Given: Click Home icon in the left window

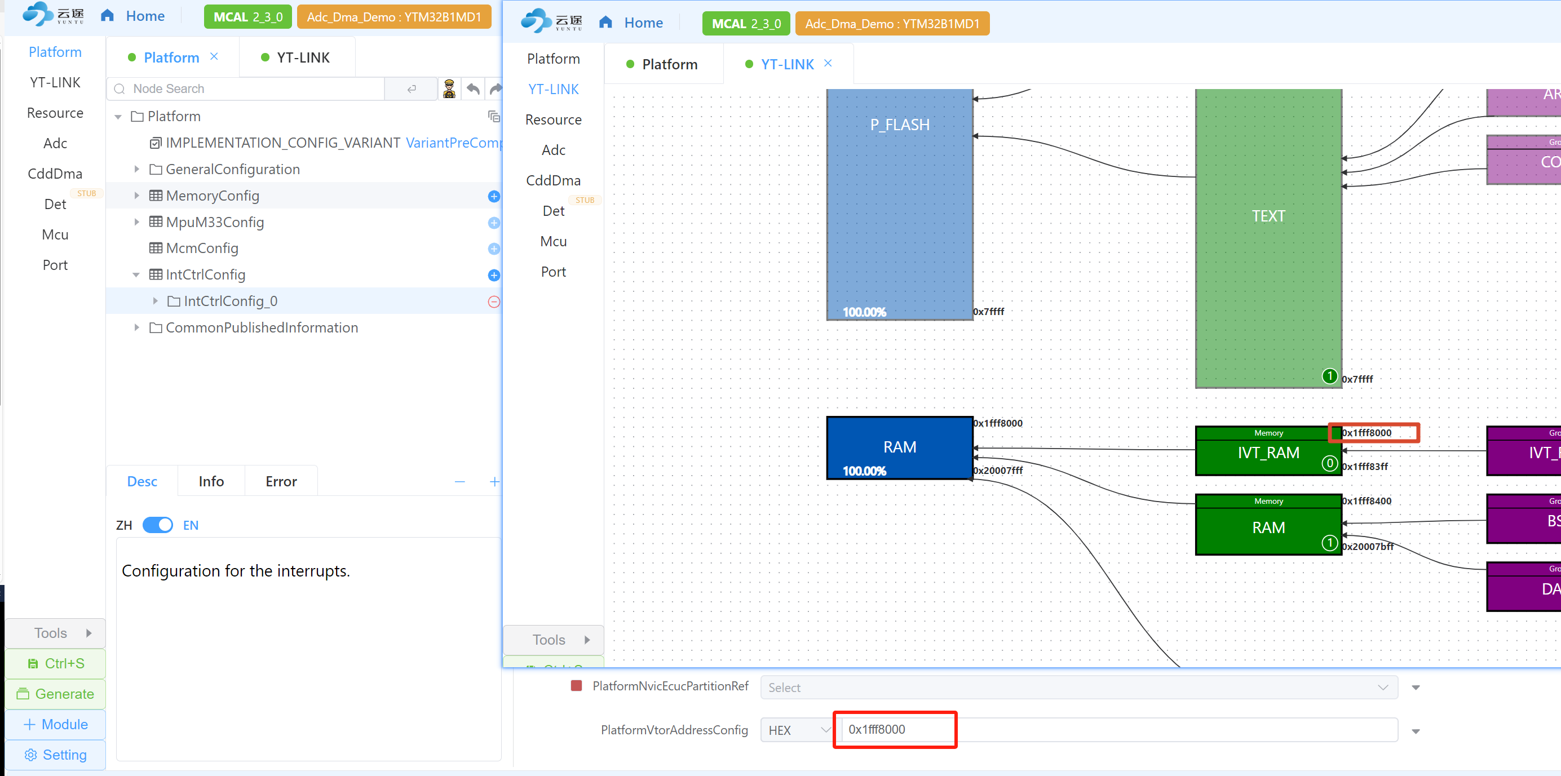Looking at the screenshot, I should [x=107, y=16].
